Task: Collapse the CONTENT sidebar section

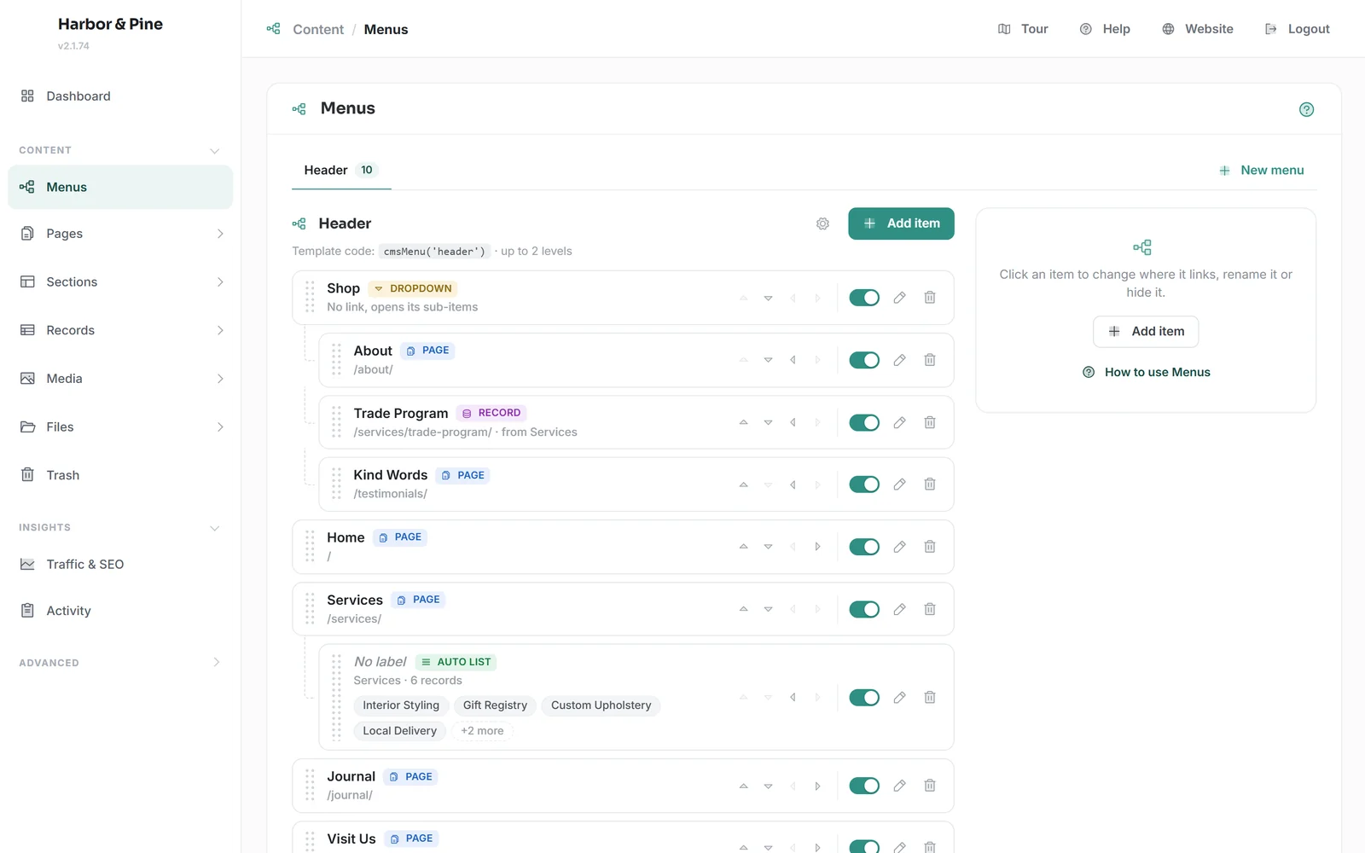Action: click(x=214, y=150)
